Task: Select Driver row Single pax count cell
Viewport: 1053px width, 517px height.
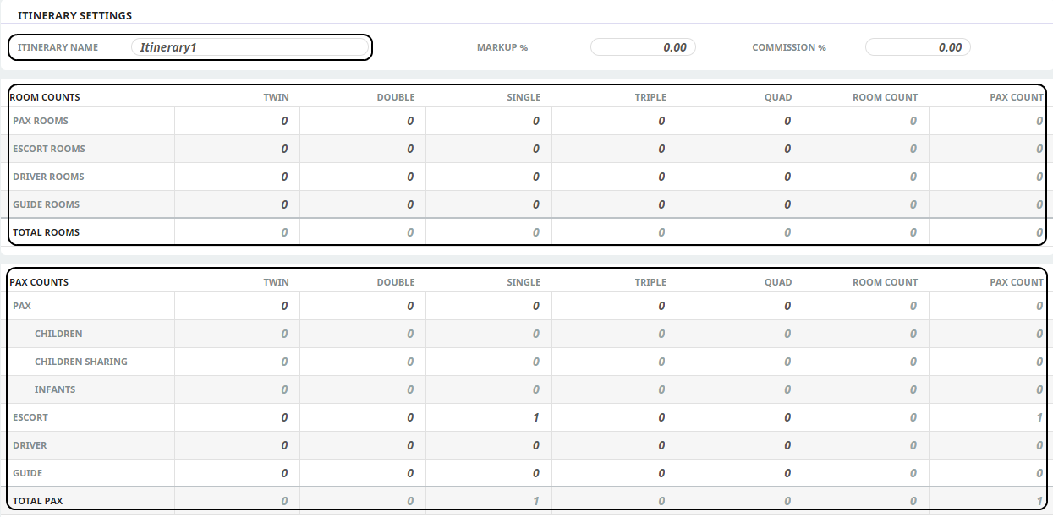Action: [489, 445]
